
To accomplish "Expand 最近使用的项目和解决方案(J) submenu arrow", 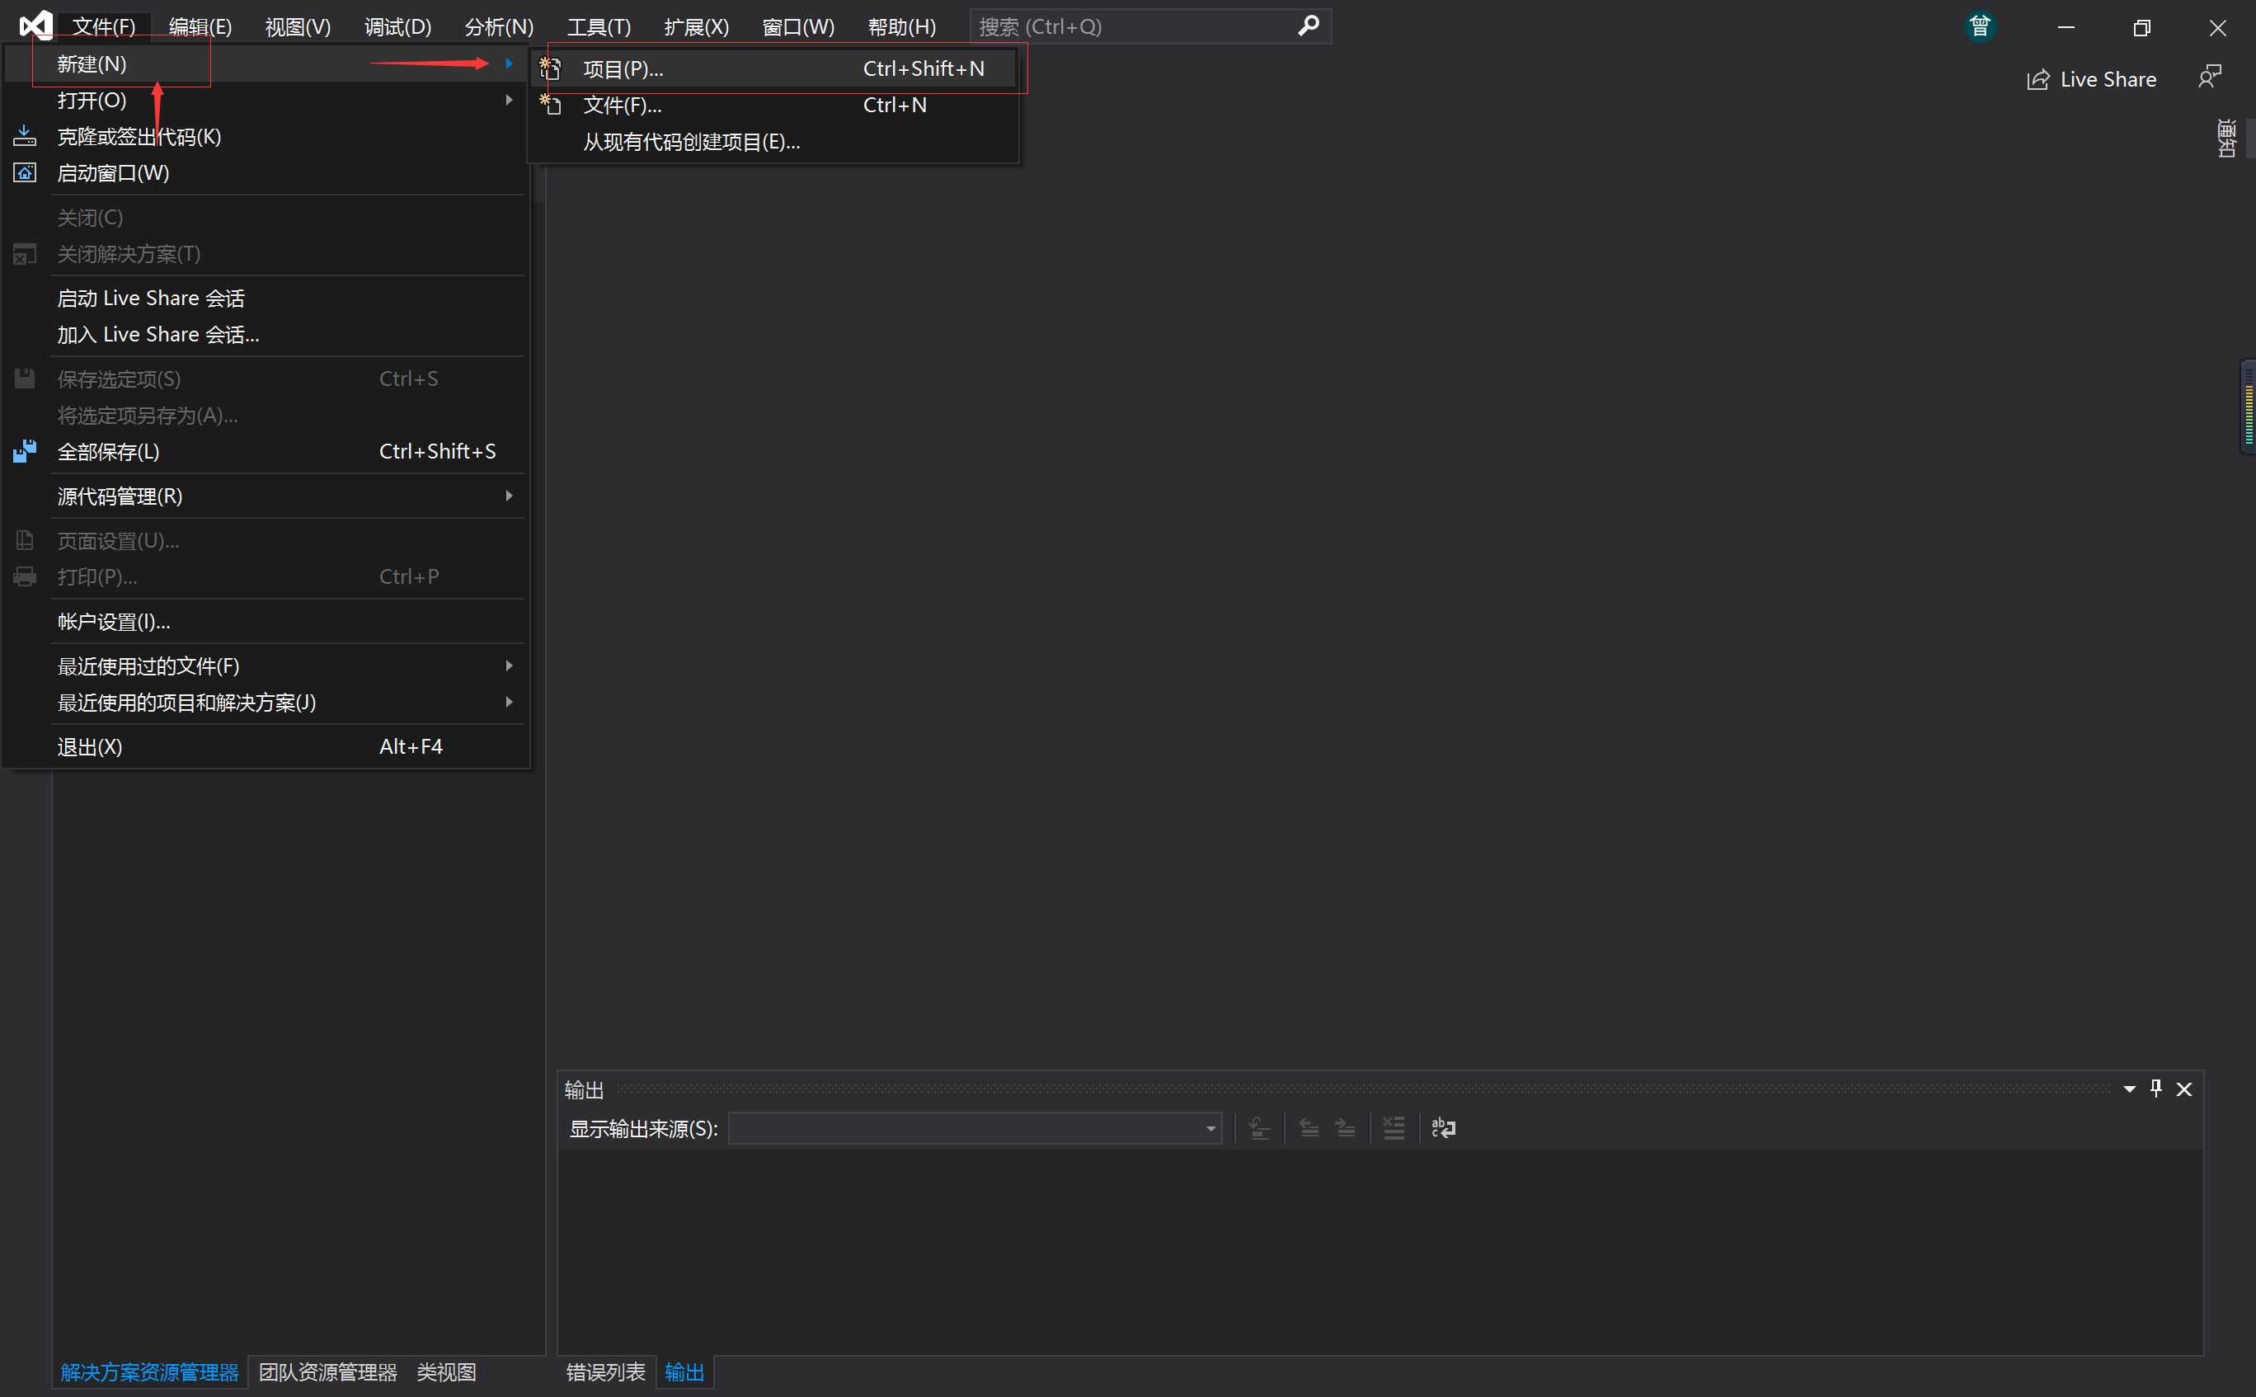I will coord(509,701).
